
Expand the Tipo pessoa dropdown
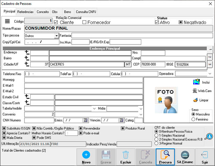tap(56, 36)
